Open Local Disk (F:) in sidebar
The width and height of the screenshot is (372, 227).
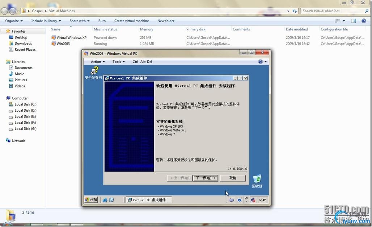(x=25, y=123)
